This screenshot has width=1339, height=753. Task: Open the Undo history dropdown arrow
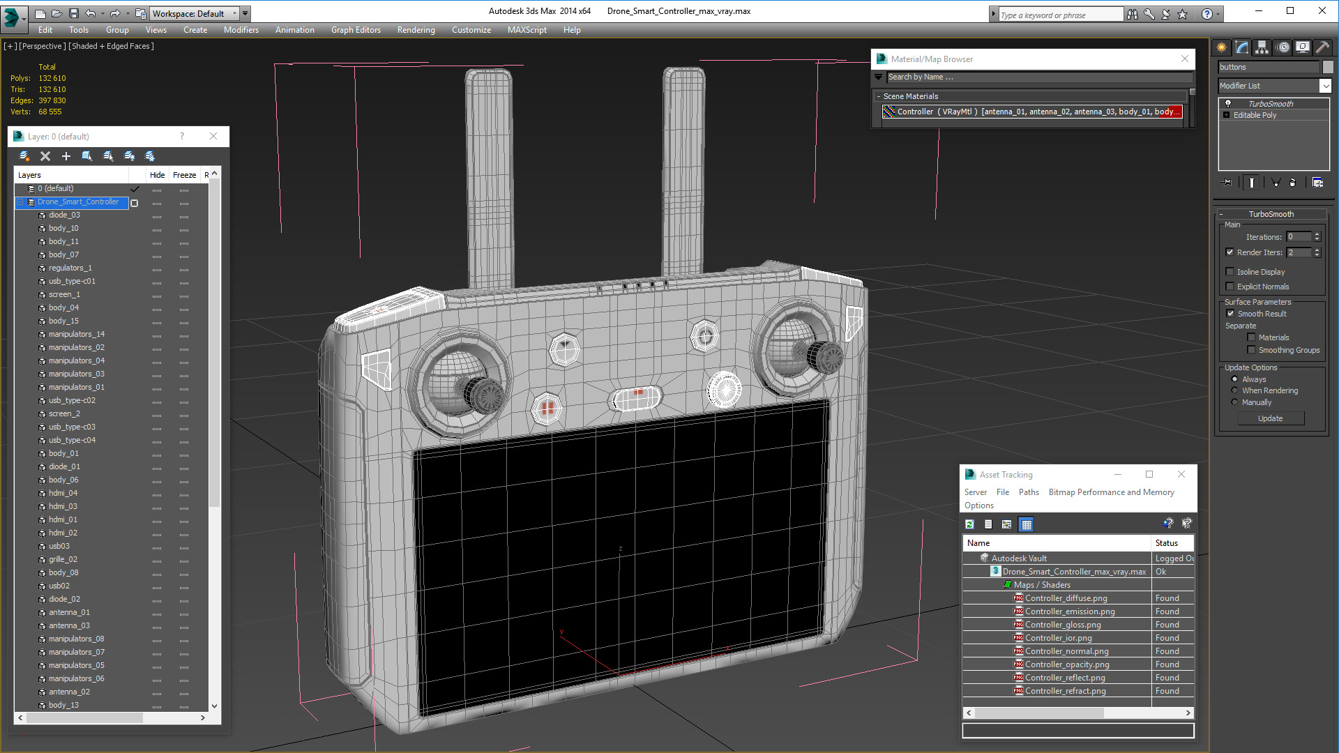pos(103,13)
